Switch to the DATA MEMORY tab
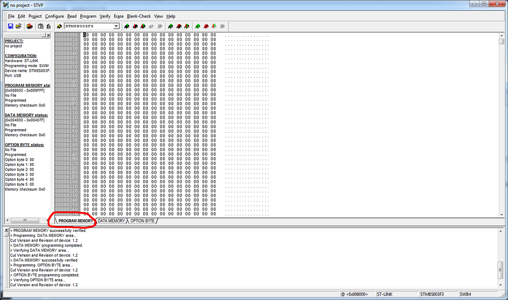 [x=111, y=221]
